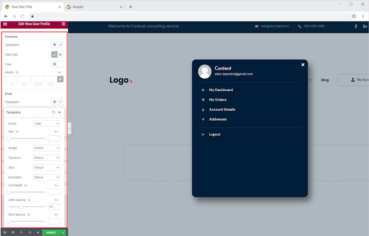Click the Logout link
The image size is (369, 236).
coord(215,134)
